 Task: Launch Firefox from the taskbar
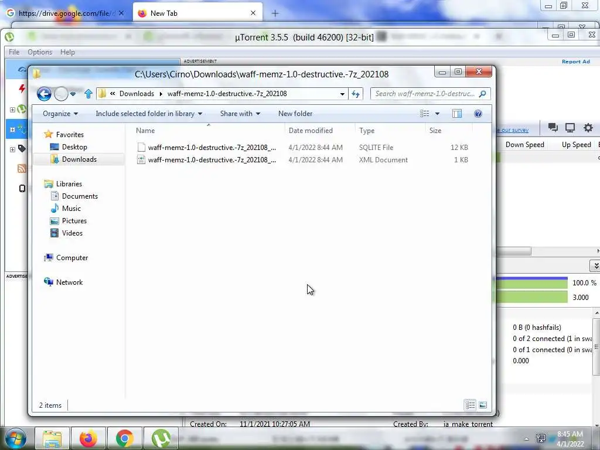88,438
